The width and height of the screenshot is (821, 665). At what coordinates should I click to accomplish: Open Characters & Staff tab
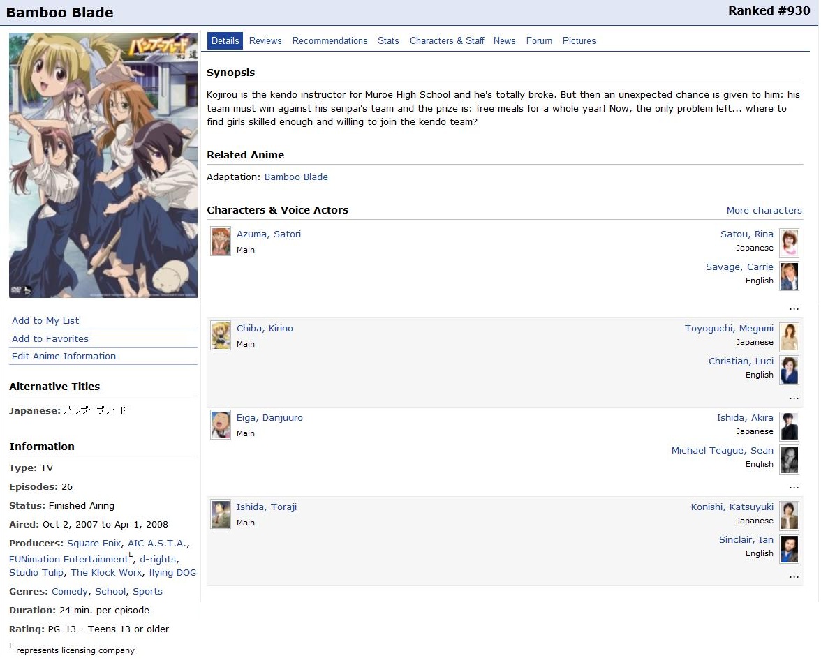pos(447,40)
